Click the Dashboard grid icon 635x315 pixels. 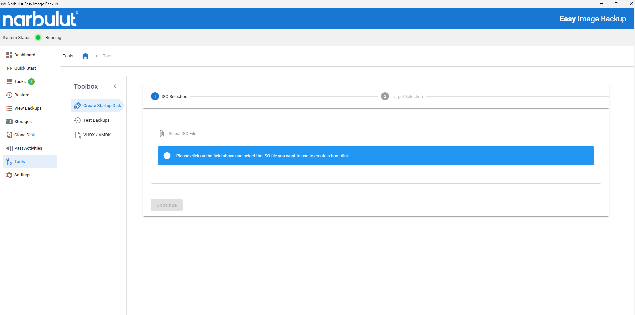9,55
